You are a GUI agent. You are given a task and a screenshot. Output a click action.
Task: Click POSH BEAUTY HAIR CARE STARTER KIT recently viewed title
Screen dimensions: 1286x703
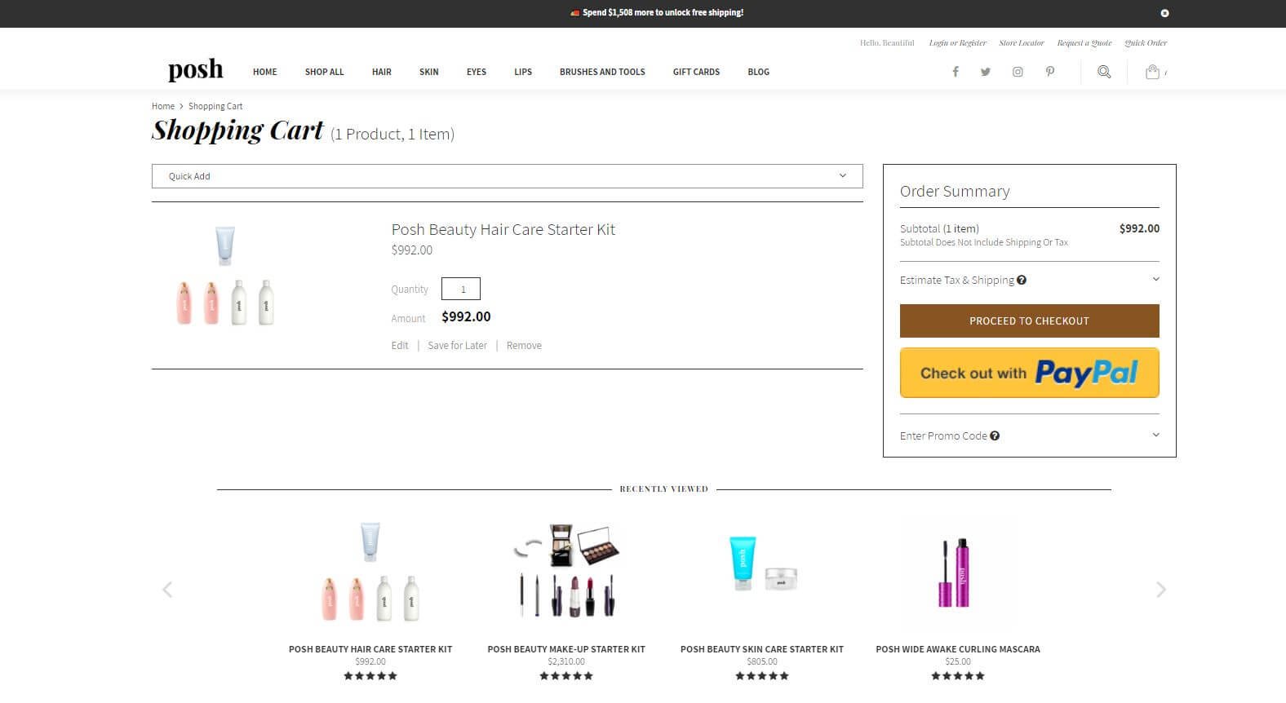(x=370, y=649)
